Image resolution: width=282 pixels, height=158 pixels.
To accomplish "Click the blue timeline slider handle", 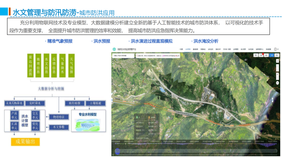I will [x=118, y=151].
